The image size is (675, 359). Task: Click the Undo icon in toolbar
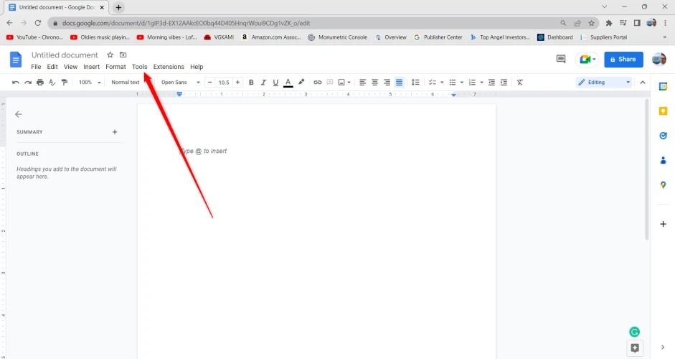(16, 83)
